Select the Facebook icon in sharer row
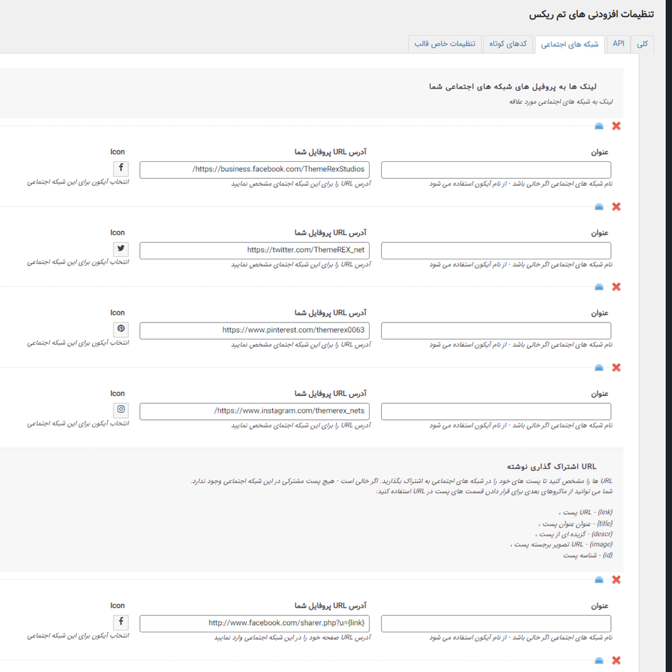The width and height of the screenshot is (672, 672). click(121, 622)
